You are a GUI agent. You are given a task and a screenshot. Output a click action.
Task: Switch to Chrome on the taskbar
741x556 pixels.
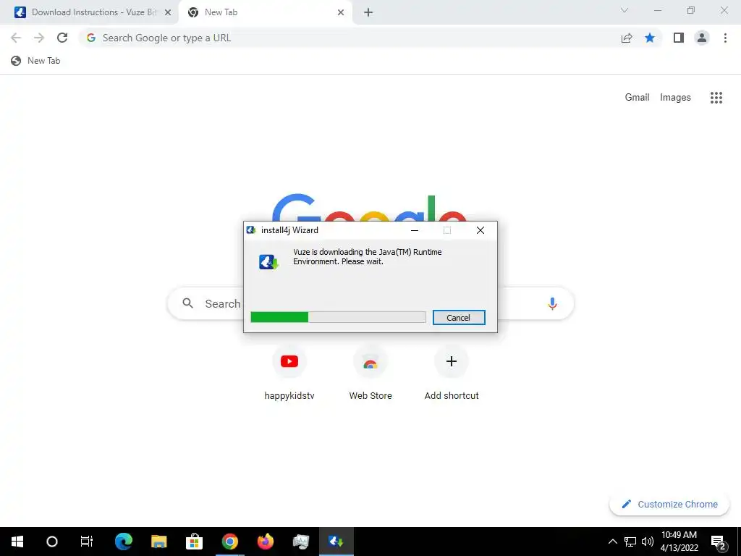click(x=229, y=542)
